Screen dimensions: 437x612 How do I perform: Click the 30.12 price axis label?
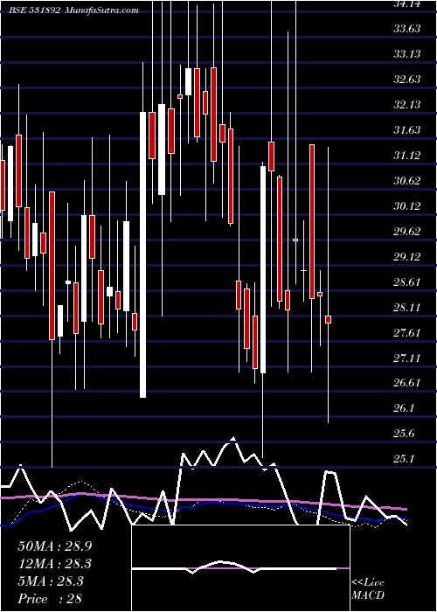(x=407, y=206)
